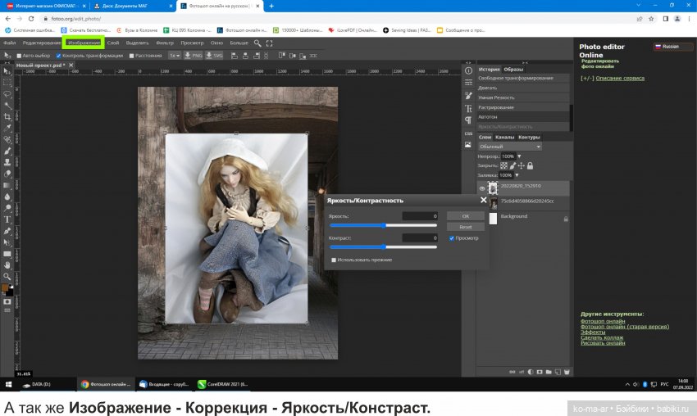Image resolution: width=697 pixels, height=416 pixels.
Task: Switch to the Каналы tab
Action: point(504,138)
